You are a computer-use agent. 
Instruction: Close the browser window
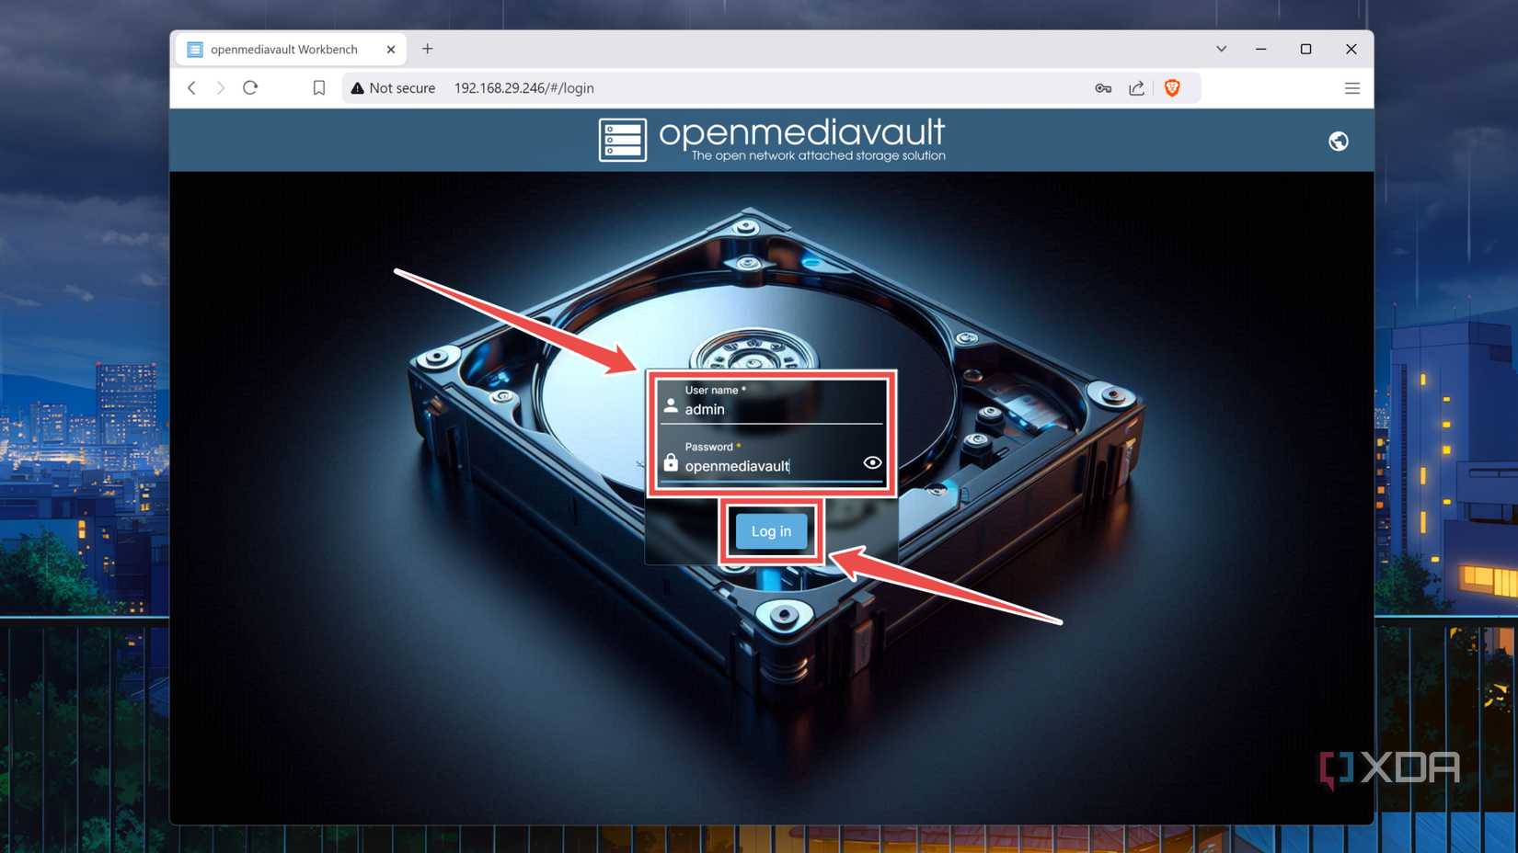(x=1351, y=49)
